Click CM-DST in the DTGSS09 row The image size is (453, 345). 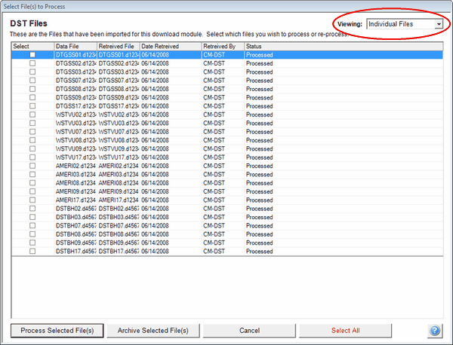(x=214, y=97)
